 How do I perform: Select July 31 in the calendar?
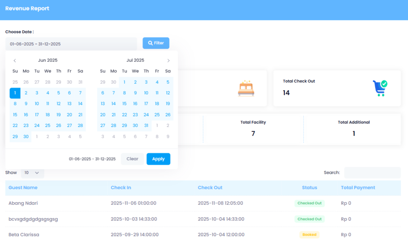coord(146,126)
